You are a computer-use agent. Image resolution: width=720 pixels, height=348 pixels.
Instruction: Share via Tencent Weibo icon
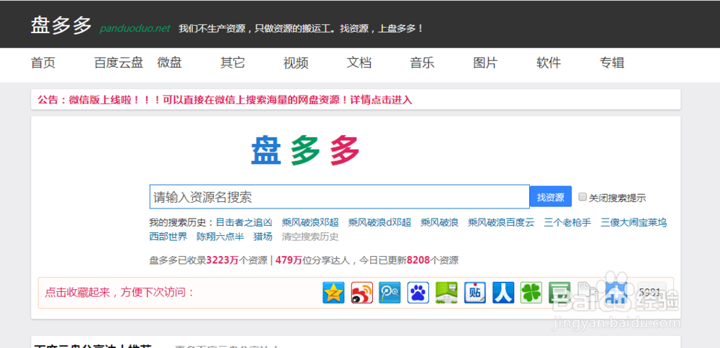tap(390, 293)
